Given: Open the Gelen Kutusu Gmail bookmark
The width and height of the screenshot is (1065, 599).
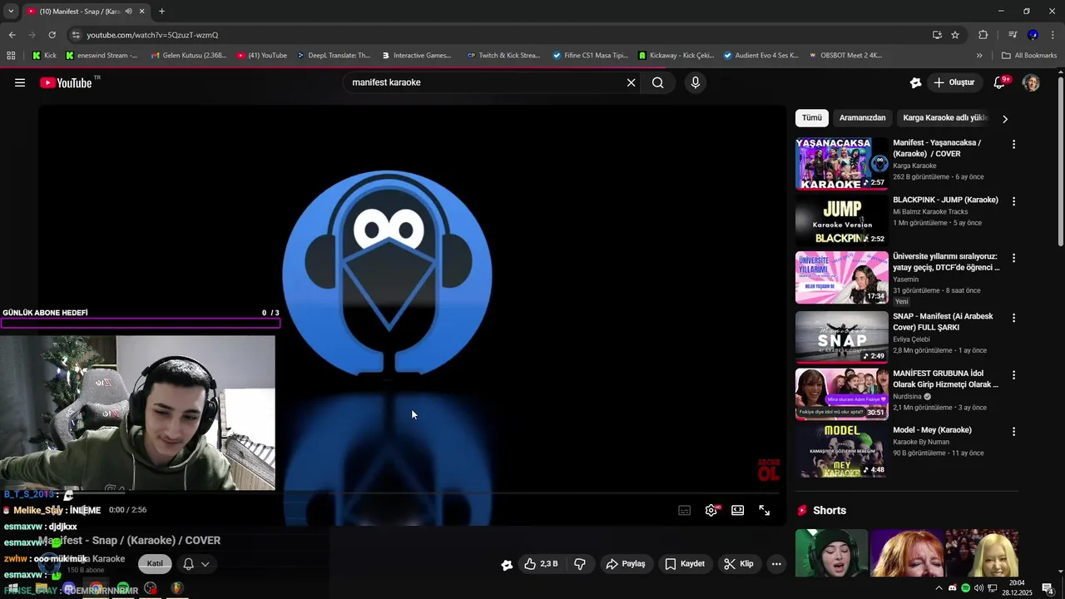Looking at the screenshot, I should pos(188,56).
